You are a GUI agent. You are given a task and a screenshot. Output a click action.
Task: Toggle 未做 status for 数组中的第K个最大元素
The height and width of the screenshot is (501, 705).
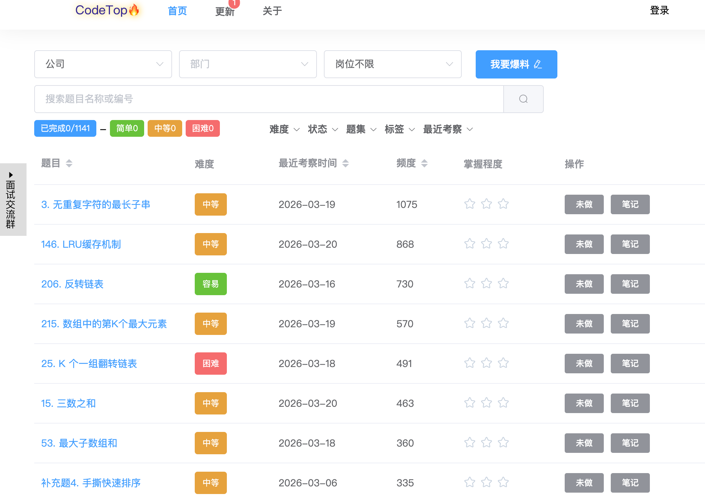point(584,324)
